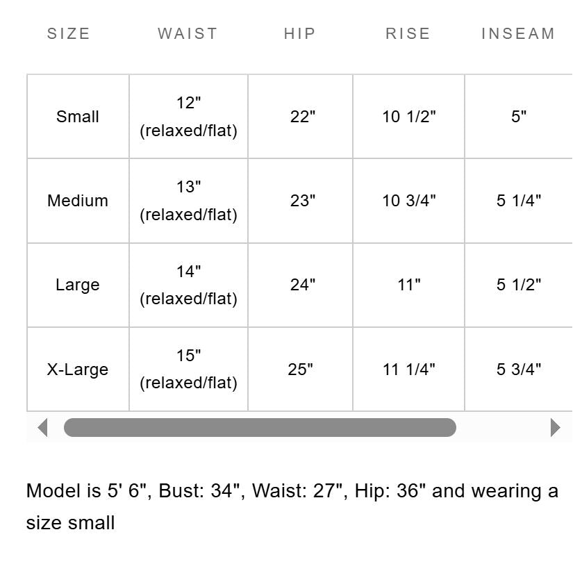Click the WAIST column header
582x564 pixels.
[188, 33]
